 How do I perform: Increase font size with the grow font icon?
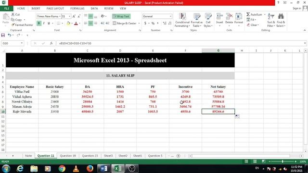[x=74, y=16]
